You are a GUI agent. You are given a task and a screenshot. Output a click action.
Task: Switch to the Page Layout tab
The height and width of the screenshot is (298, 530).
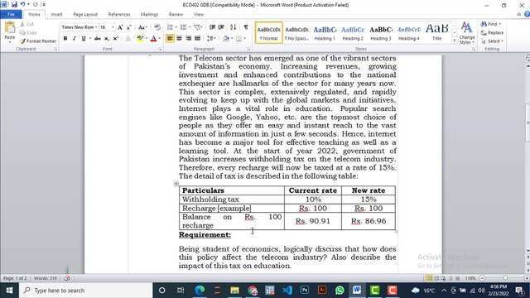(x=85, y=14)
